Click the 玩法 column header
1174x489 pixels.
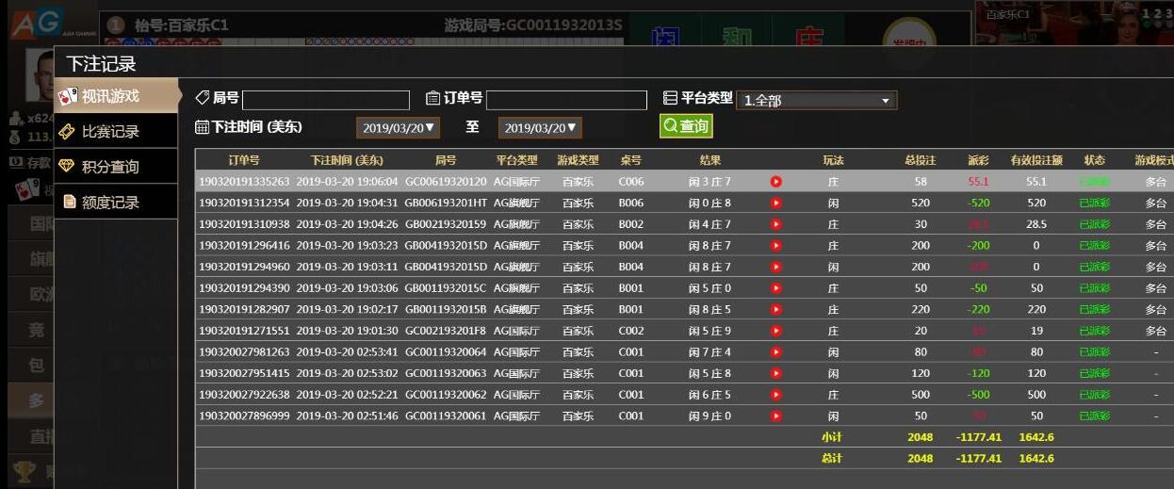pyautogui.click(x=833, y=160)
